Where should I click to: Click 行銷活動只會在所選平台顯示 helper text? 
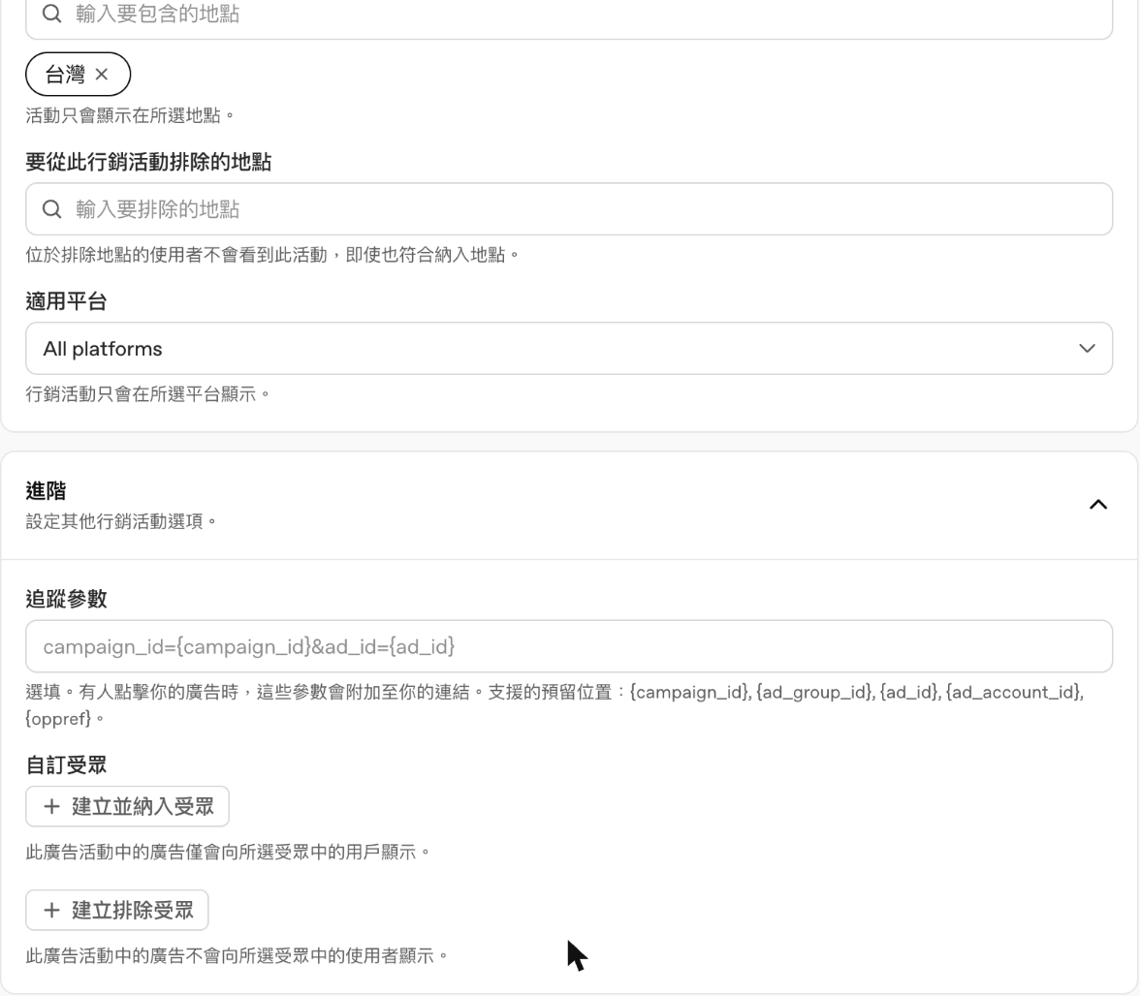(x=147, y=394)
